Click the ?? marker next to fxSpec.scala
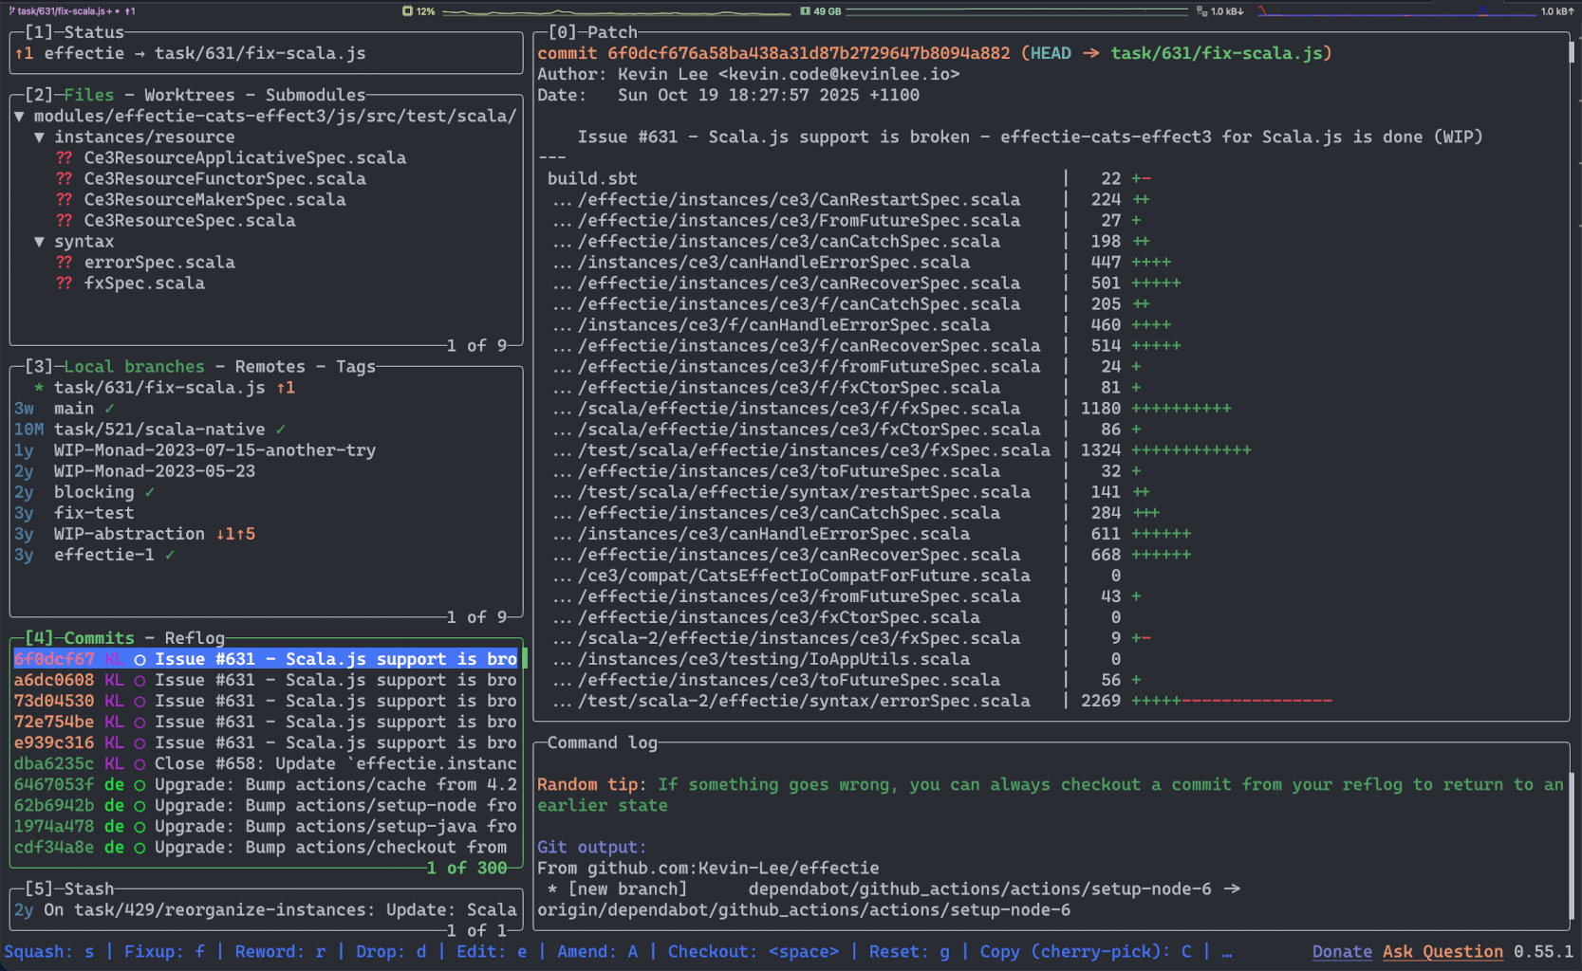 (64, 284)
